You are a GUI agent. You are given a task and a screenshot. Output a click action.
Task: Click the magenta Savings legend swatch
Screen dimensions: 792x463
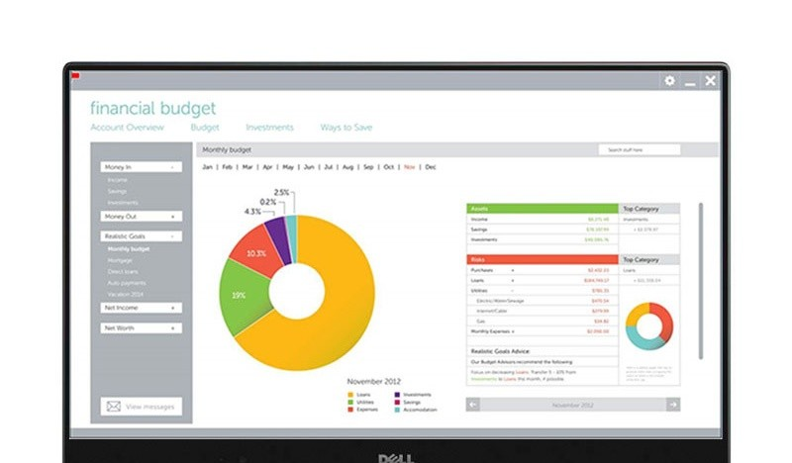[397, 403]
